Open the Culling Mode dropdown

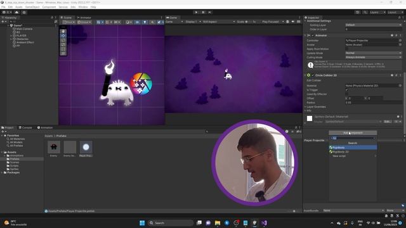(374, 57)
